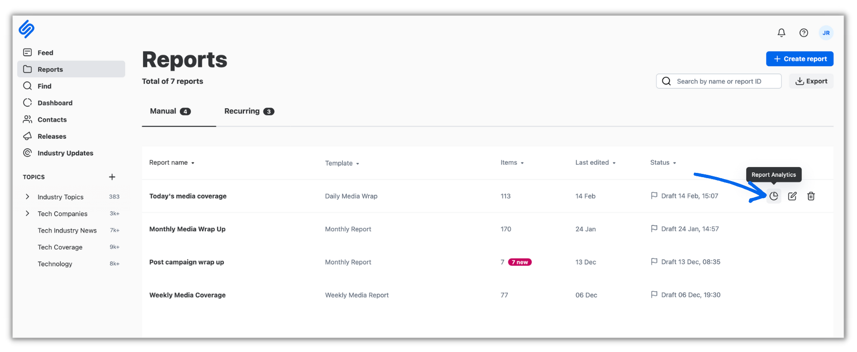The width and height of the screenshot is (857, 352).
Task: Click the Reports folder icon in sidebar
Action: (28, 69)
